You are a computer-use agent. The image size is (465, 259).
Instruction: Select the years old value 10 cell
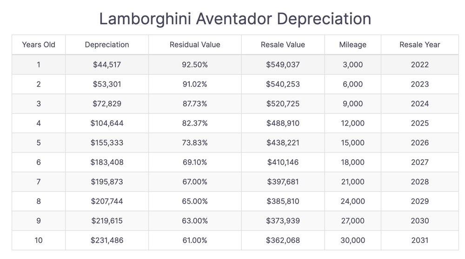pos(39,240)
